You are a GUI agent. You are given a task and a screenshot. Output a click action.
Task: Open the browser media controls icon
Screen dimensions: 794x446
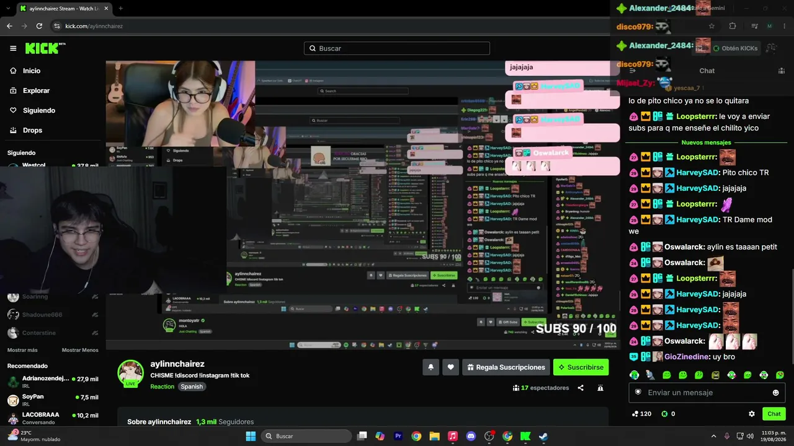(x=754, y=26)
